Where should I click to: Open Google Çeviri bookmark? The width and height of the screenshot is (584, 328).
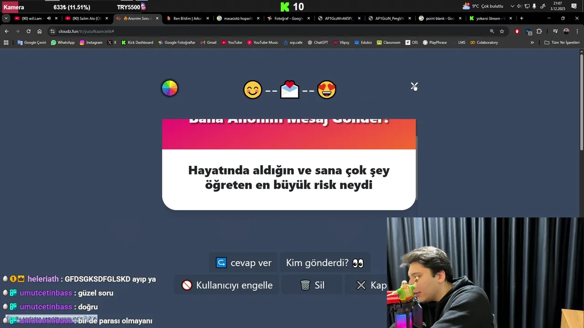point(31,42)
